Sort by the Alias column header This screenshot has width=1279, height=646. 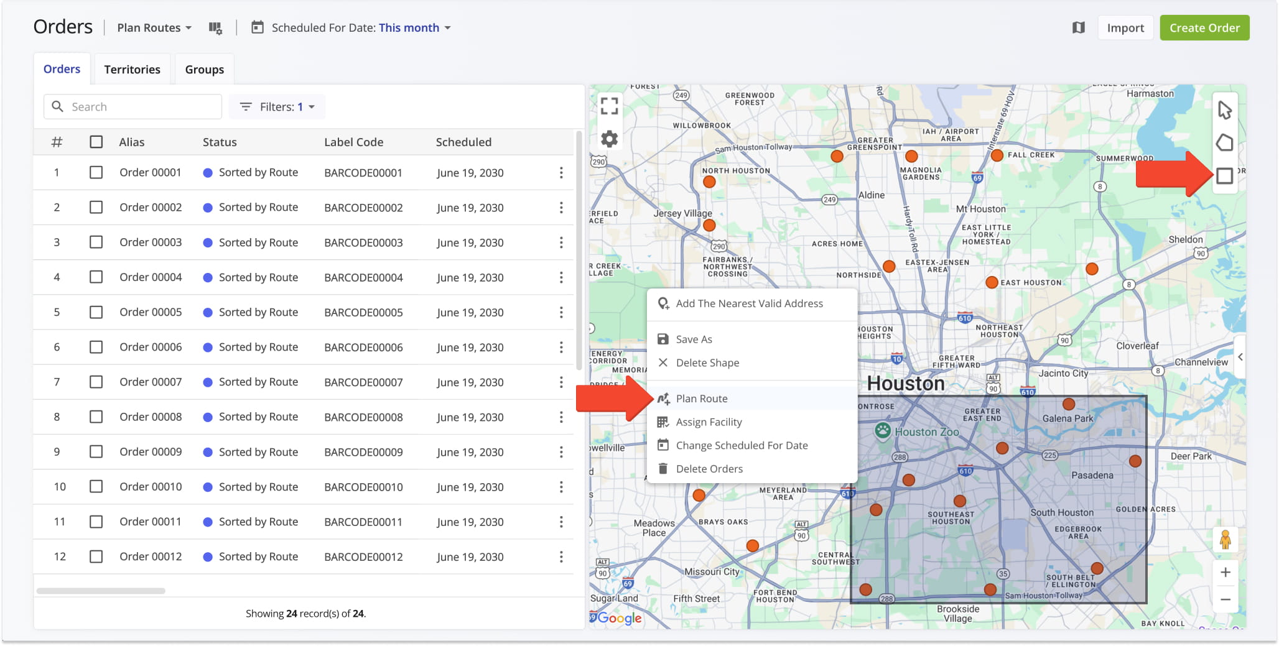tap(132, 142)
